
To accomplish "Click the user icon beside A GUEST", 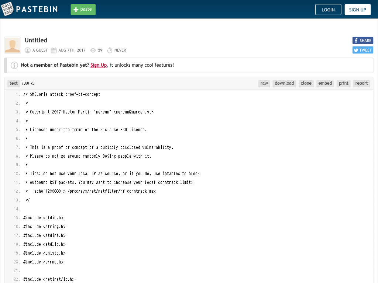I will pyautogui.click(x=28, y=50).
